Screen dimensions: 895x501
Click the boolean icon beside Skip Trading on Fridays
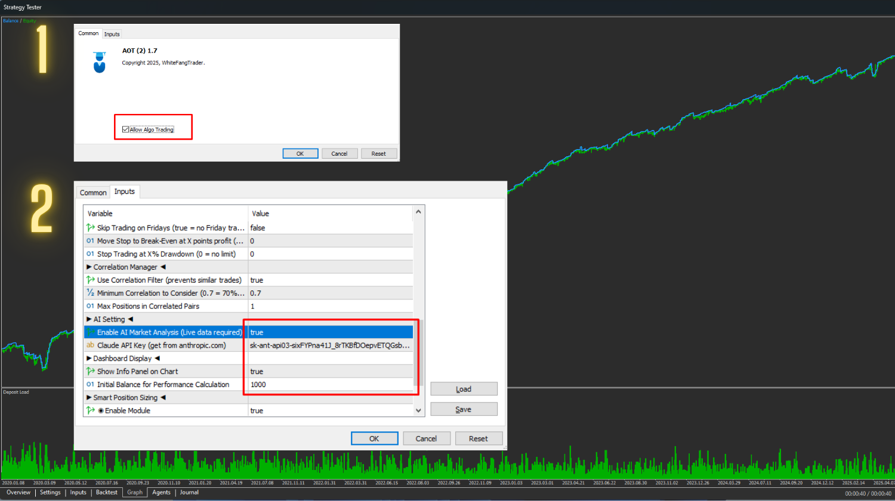(91, 228)
